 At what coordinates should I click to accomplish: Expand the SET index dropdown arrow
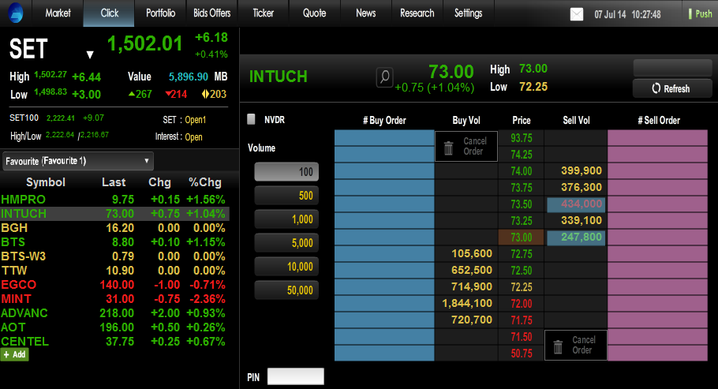pos(90,54)
